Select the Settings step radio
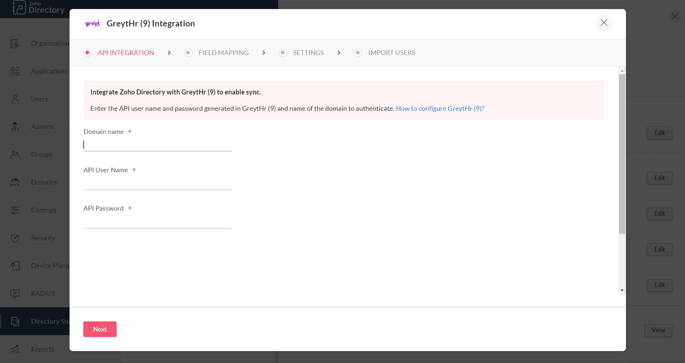Viewport: 685px width, 363px height. [283, 53]
